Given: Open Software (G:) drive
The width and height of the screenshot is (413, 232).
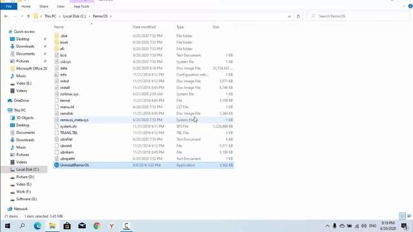Looking at the screenshot, I should [x=26, y=199].
